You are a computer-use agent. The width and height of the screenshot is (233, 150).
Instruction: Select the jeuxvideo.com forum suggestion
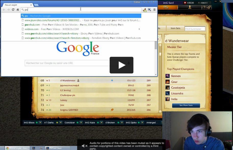[x=81, y=20]
